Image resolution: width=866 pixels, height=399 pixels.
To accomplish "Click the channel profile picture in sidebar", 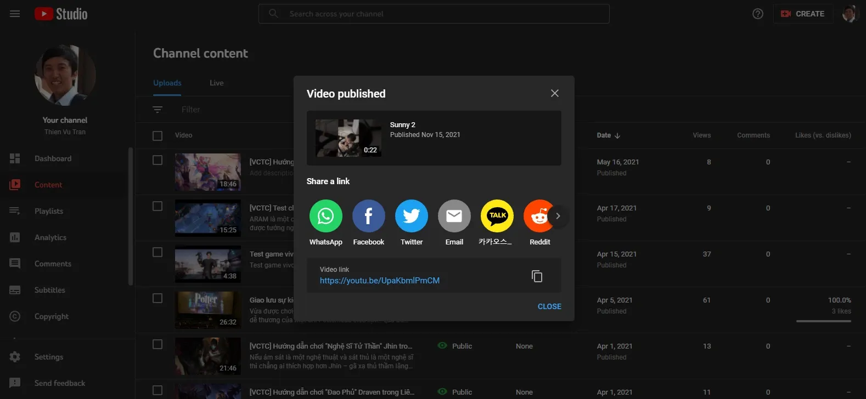I will pyautogui.click(x=65, y=75).
